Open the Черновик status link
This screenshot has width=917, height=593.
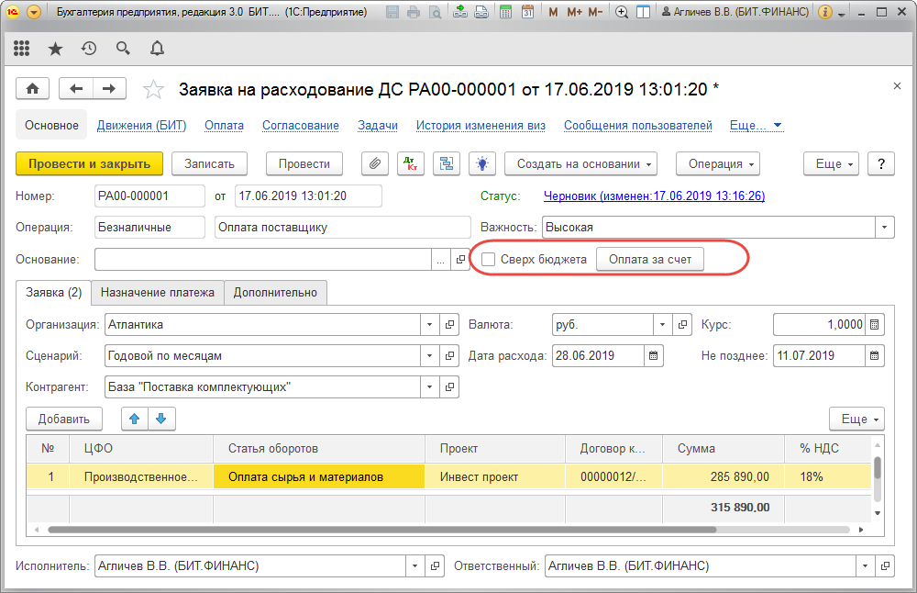(x=654, y=196)
